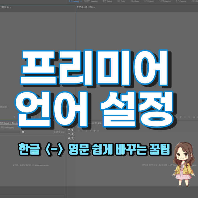Switch to the 색상 (Color) workspace
Viewport: 198px width, 198px height.
click(121, 1)
